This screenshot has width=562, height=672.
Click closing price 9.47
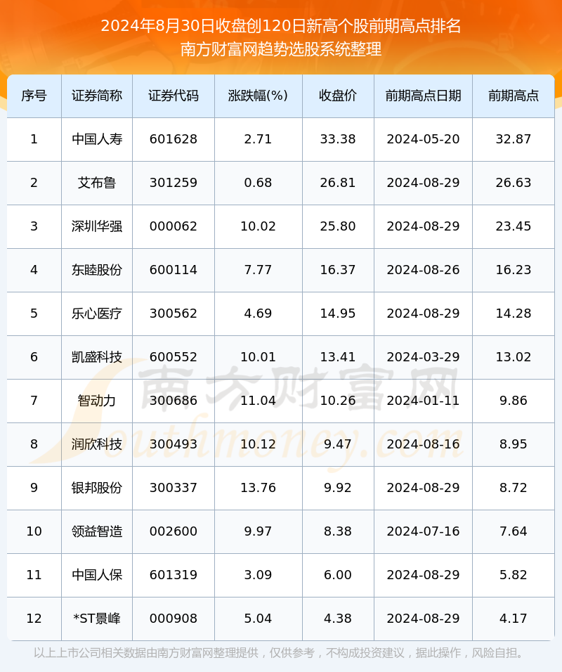[338, 444]
